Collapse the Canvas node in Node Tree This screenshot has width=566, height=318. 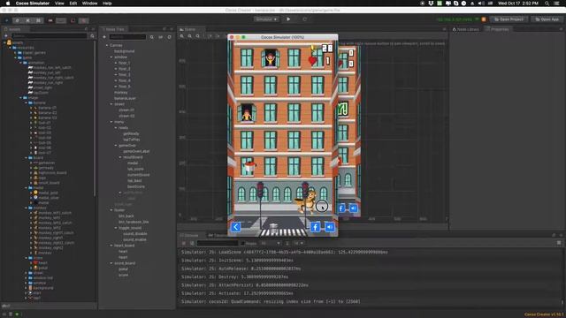pos(107,45)
